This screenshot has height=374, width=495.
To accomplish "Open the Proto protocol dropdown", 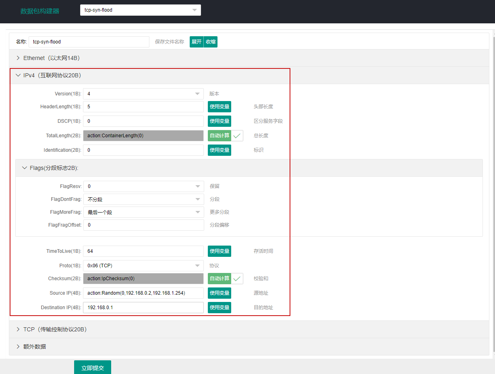I will [x=143, y=266].
